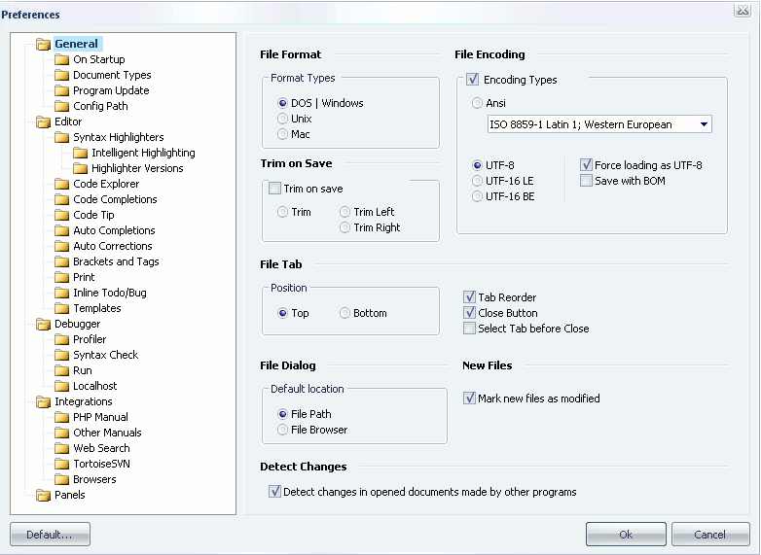Viewport: 761px width, 555px height.
Task: Click the Default... button
Action: [50, 535]
